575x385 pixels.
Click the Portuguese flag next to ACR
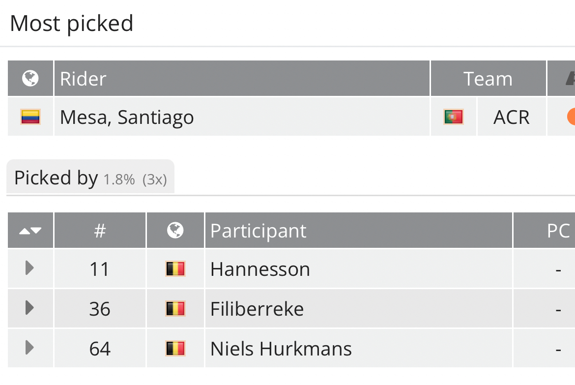(x=454, y=117)
